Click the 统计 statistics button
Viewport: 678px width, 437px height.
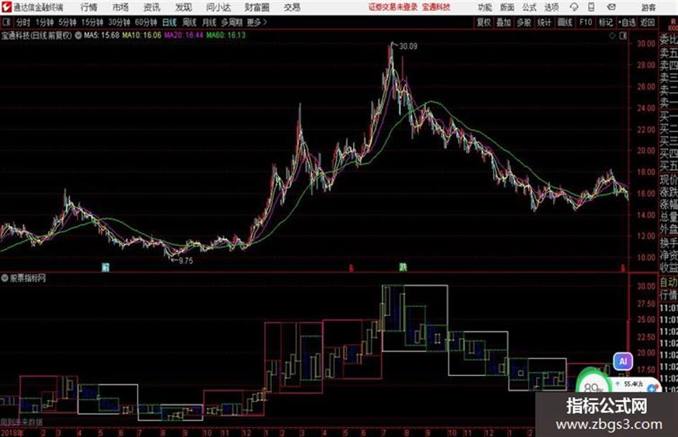pyautogui.click(x=544, y=22)
